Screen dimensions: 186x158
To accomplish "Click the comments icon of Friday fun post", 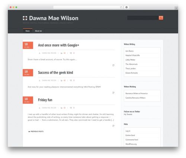I will [71, 108].
